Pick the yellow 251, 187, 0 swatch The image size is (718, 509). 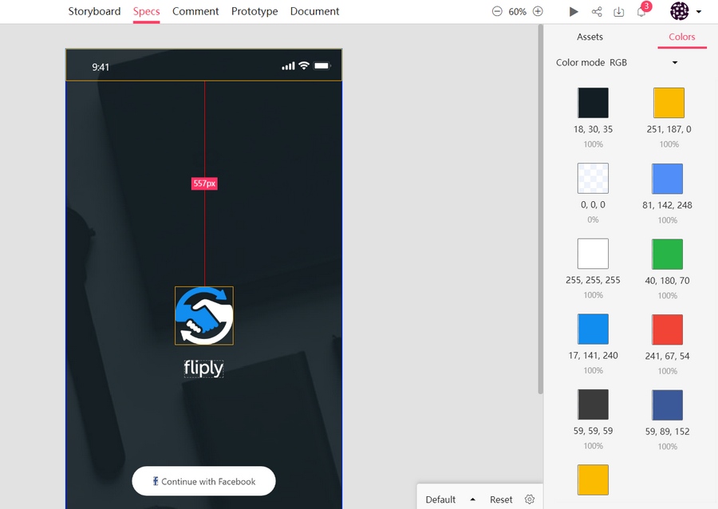[x=669, y=103]
